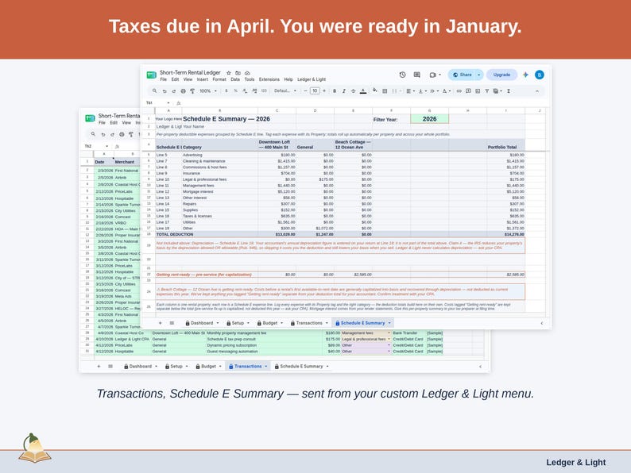Open the vertical align dropdown
631x473 pixels.
point(422,91)
